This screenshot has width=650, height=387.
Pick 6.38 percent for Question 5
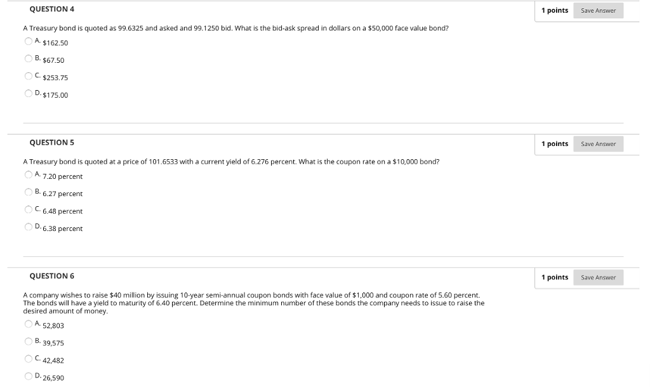point(28,226)
